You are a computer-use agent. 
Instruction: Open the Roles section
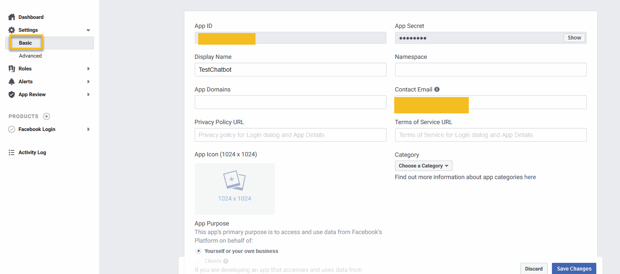(x=25, y=69)
